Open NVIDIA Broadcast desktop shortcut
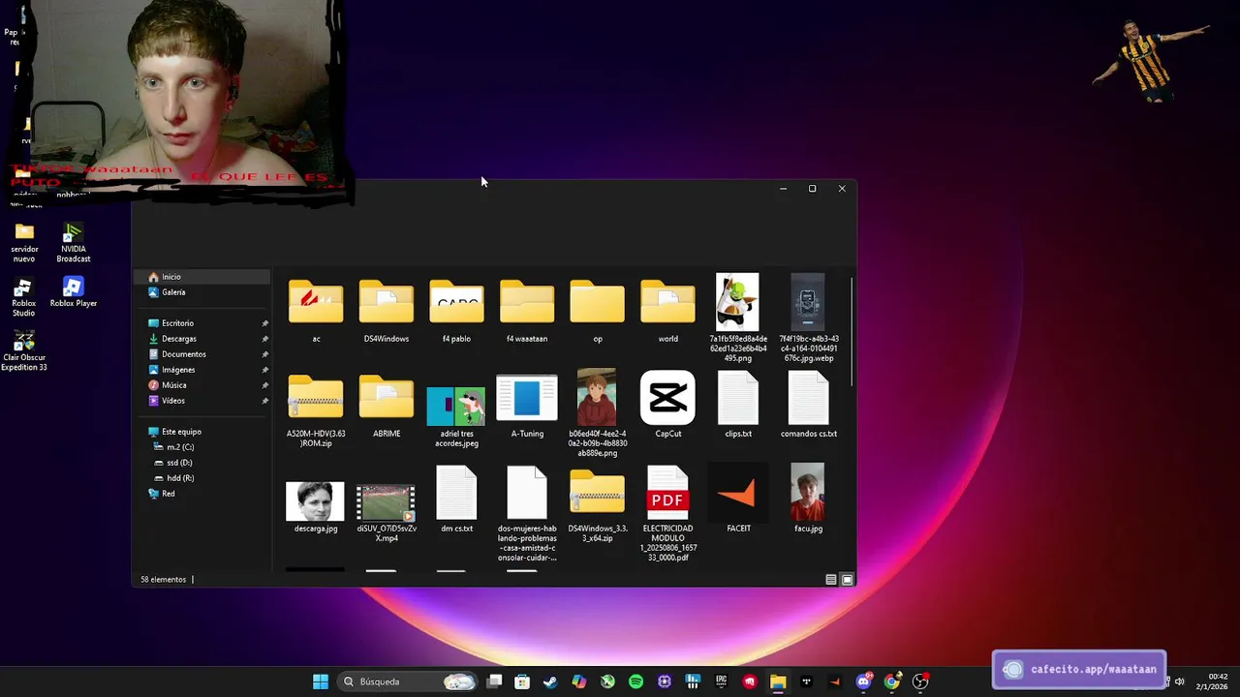Image resolution: width=1240 pixels, height=697 pixels. click(x=74, y=243)
